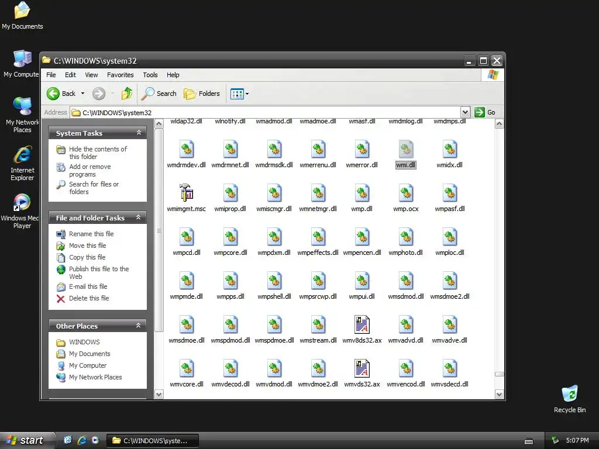
Task: Click Rename this file link
Action: pos(91,234)
